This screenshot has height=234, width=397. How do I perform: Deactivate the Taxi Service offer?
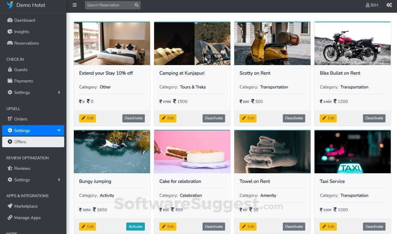tap(374, 227)
